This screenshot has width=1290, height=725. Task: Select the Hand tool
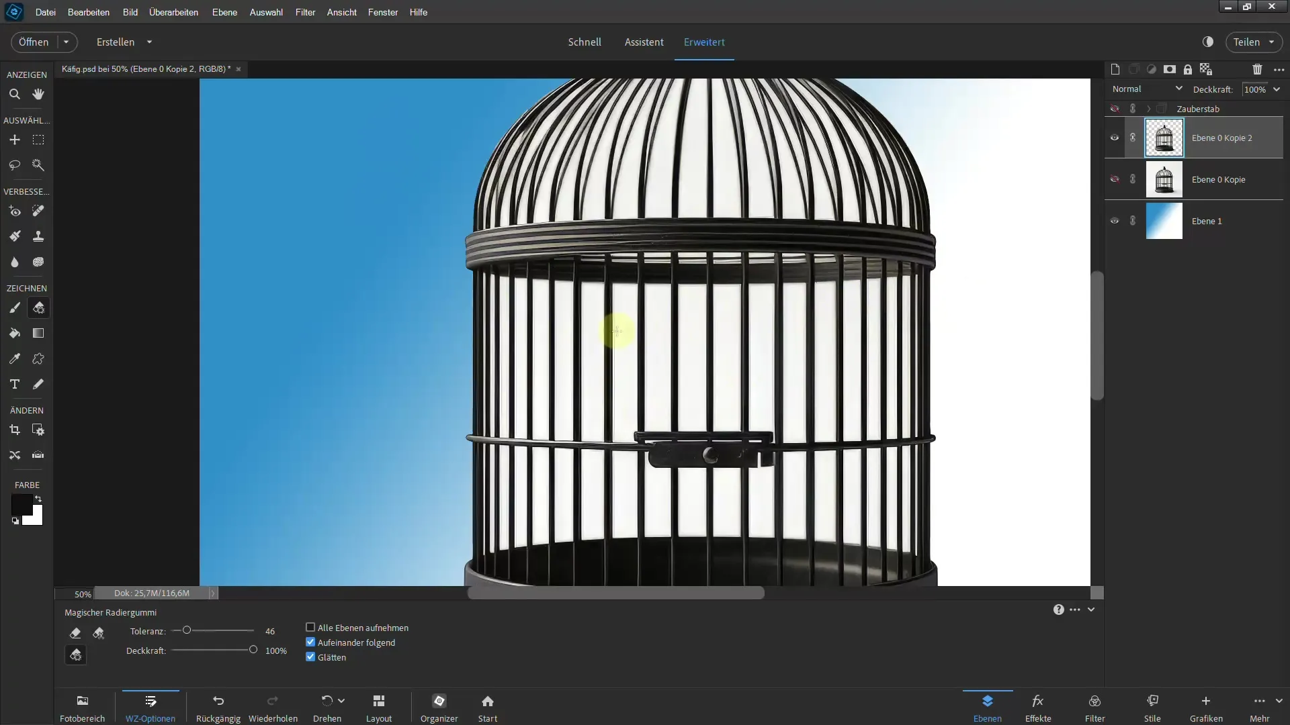coord(38,95)
